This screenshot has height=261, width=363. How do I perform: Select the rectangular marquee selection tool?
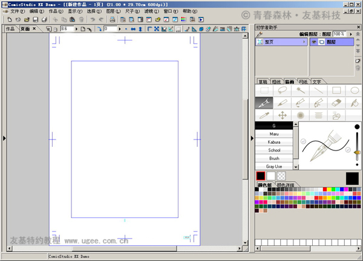pos(264,91)
